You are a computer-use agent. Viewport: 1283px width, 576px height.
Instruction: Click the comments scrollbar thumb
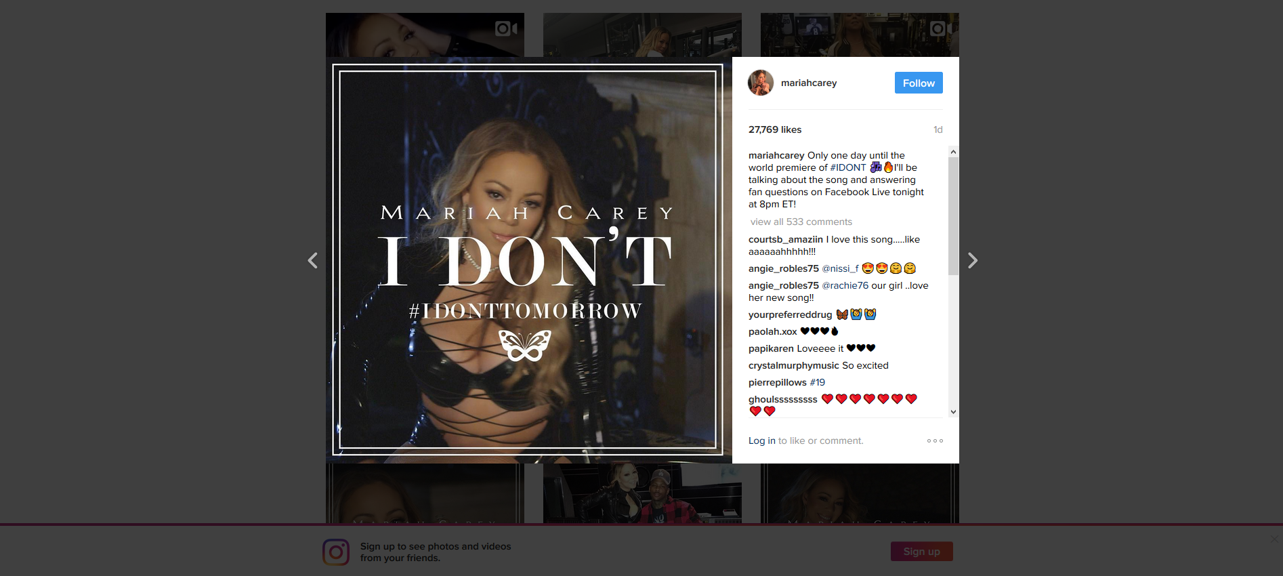pos(953,216)
